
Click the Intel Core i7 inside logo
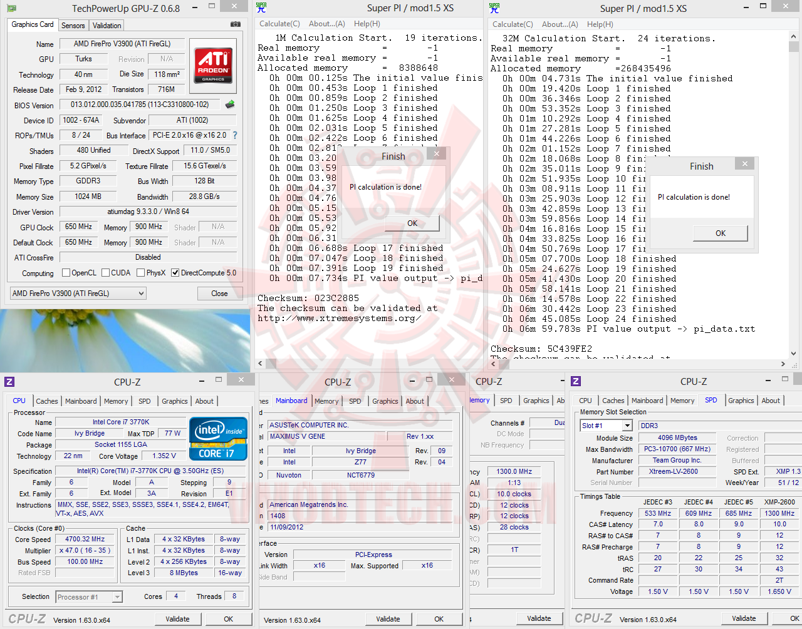click(218, 438)
